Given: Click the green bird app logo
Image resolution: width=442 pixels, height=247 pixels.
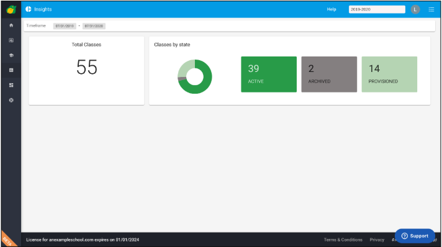Looking at the screenshot, I should (11, 9).
